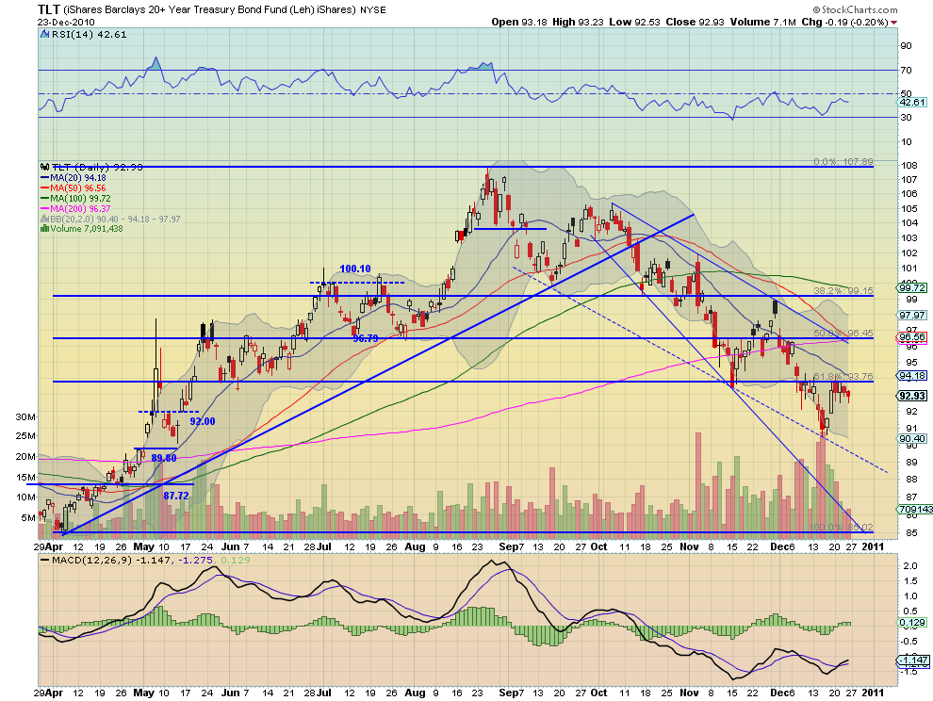Click the volume bars icon beside Volume 7,091,438

coord(44,229)
